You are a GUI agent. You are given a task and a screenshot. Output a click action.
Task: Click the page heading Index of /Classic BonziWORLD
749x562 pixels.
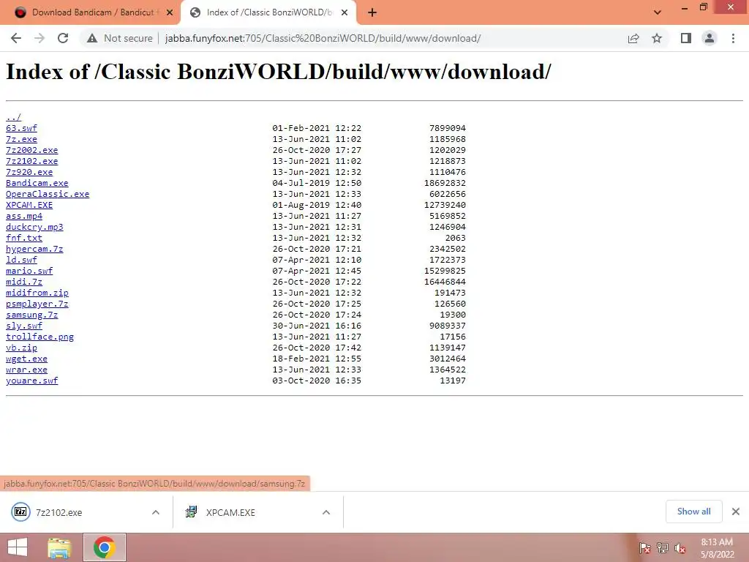click(x=279, y=72)
